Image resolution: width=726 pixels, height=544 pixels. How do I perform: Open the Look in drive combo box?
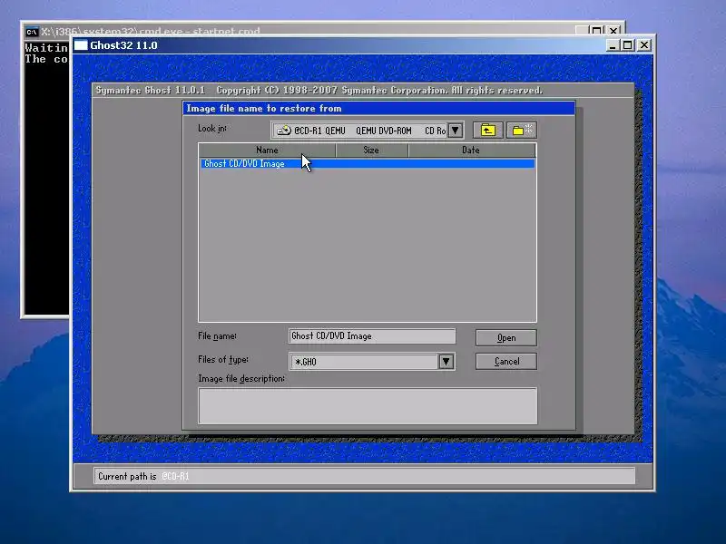coord(368,131)
